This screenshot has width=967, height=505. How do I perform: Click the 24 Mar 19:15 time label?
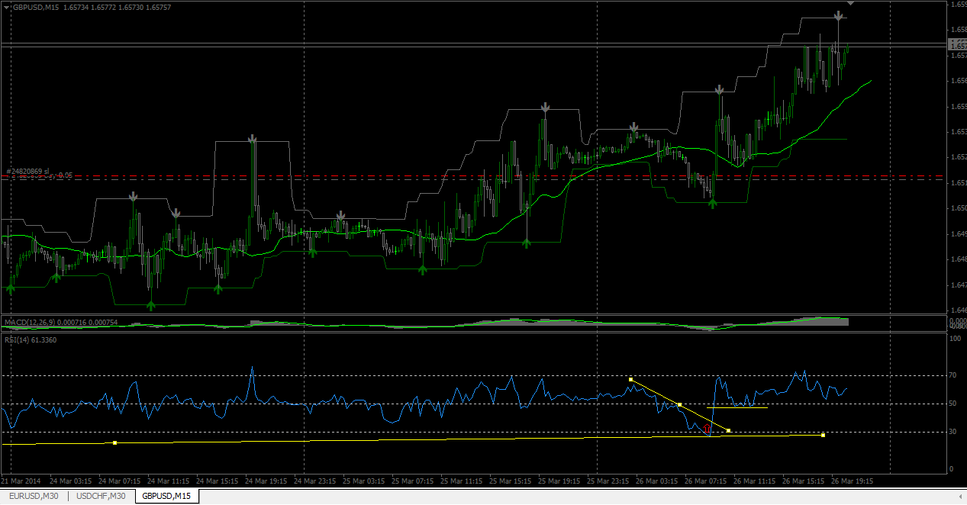click(x=266, y=481)
